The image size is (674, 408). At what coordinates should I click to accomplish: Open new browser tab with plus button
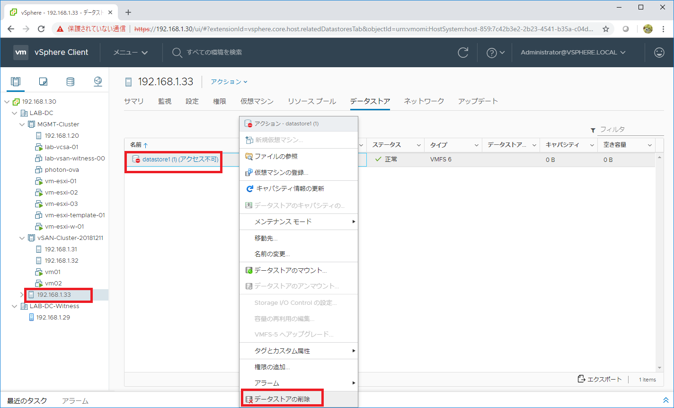coord(128,12)
